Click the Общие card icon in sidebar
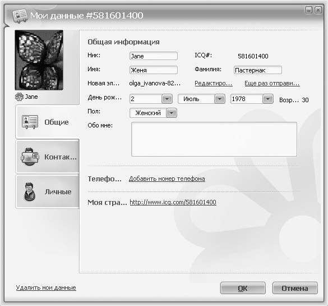The image size is (328, 306). tap(30, 122)
